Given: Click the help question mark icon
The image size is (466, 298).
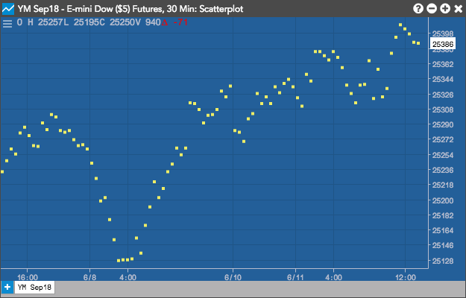Looking at the screenshot, I should 418,9.
